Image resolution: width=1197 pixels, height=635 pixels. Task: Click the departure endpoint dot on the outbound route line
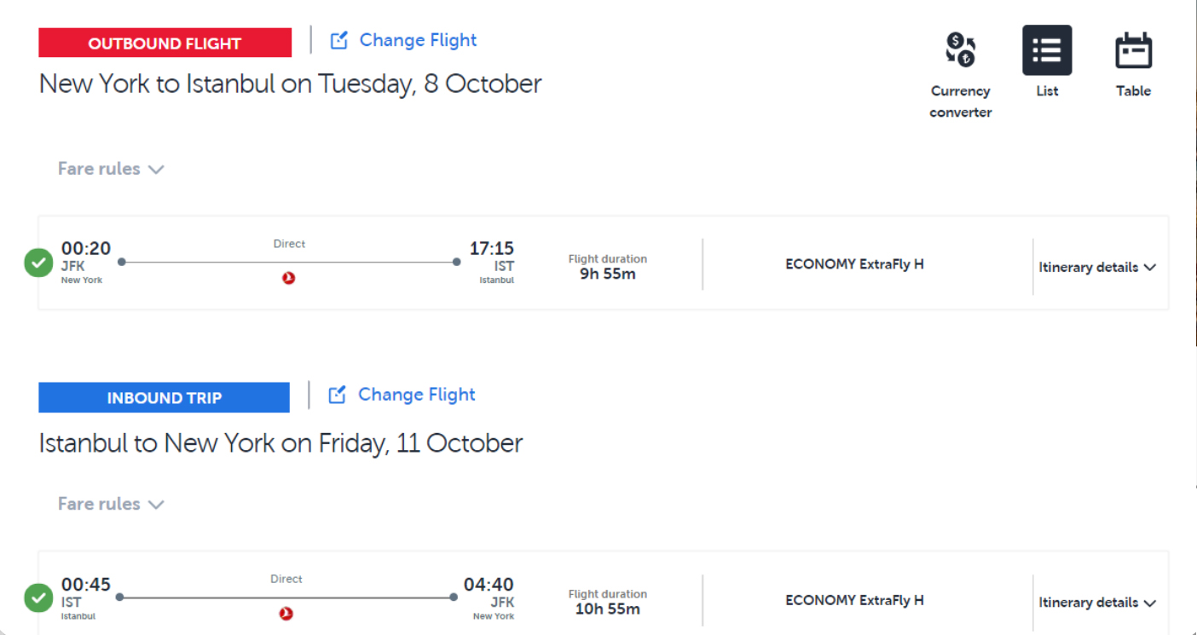[122, 262]
